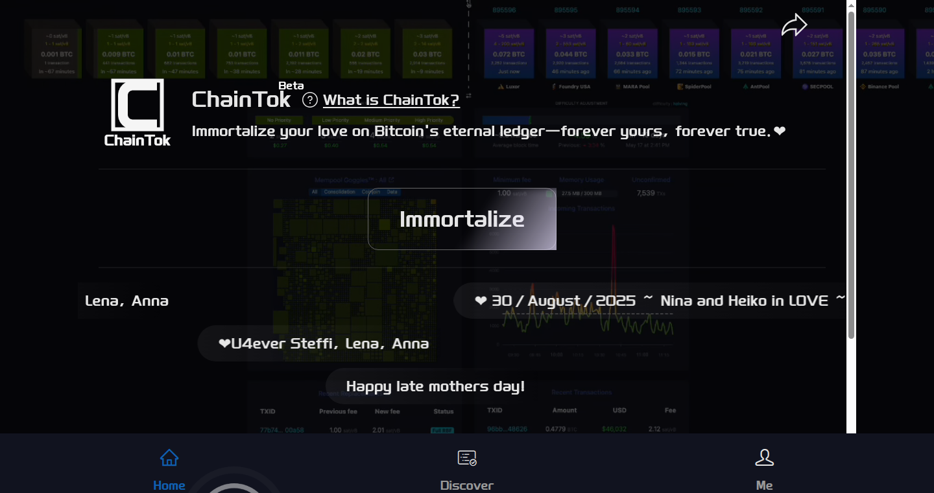Click the vertical page scrollbar
Viewport: 934px width, 493px height.
point(852,175)
